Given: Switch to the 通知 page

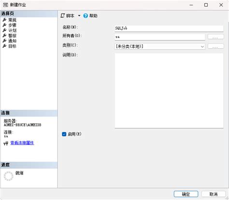Looking at the screenshot, I should point(12,41).
